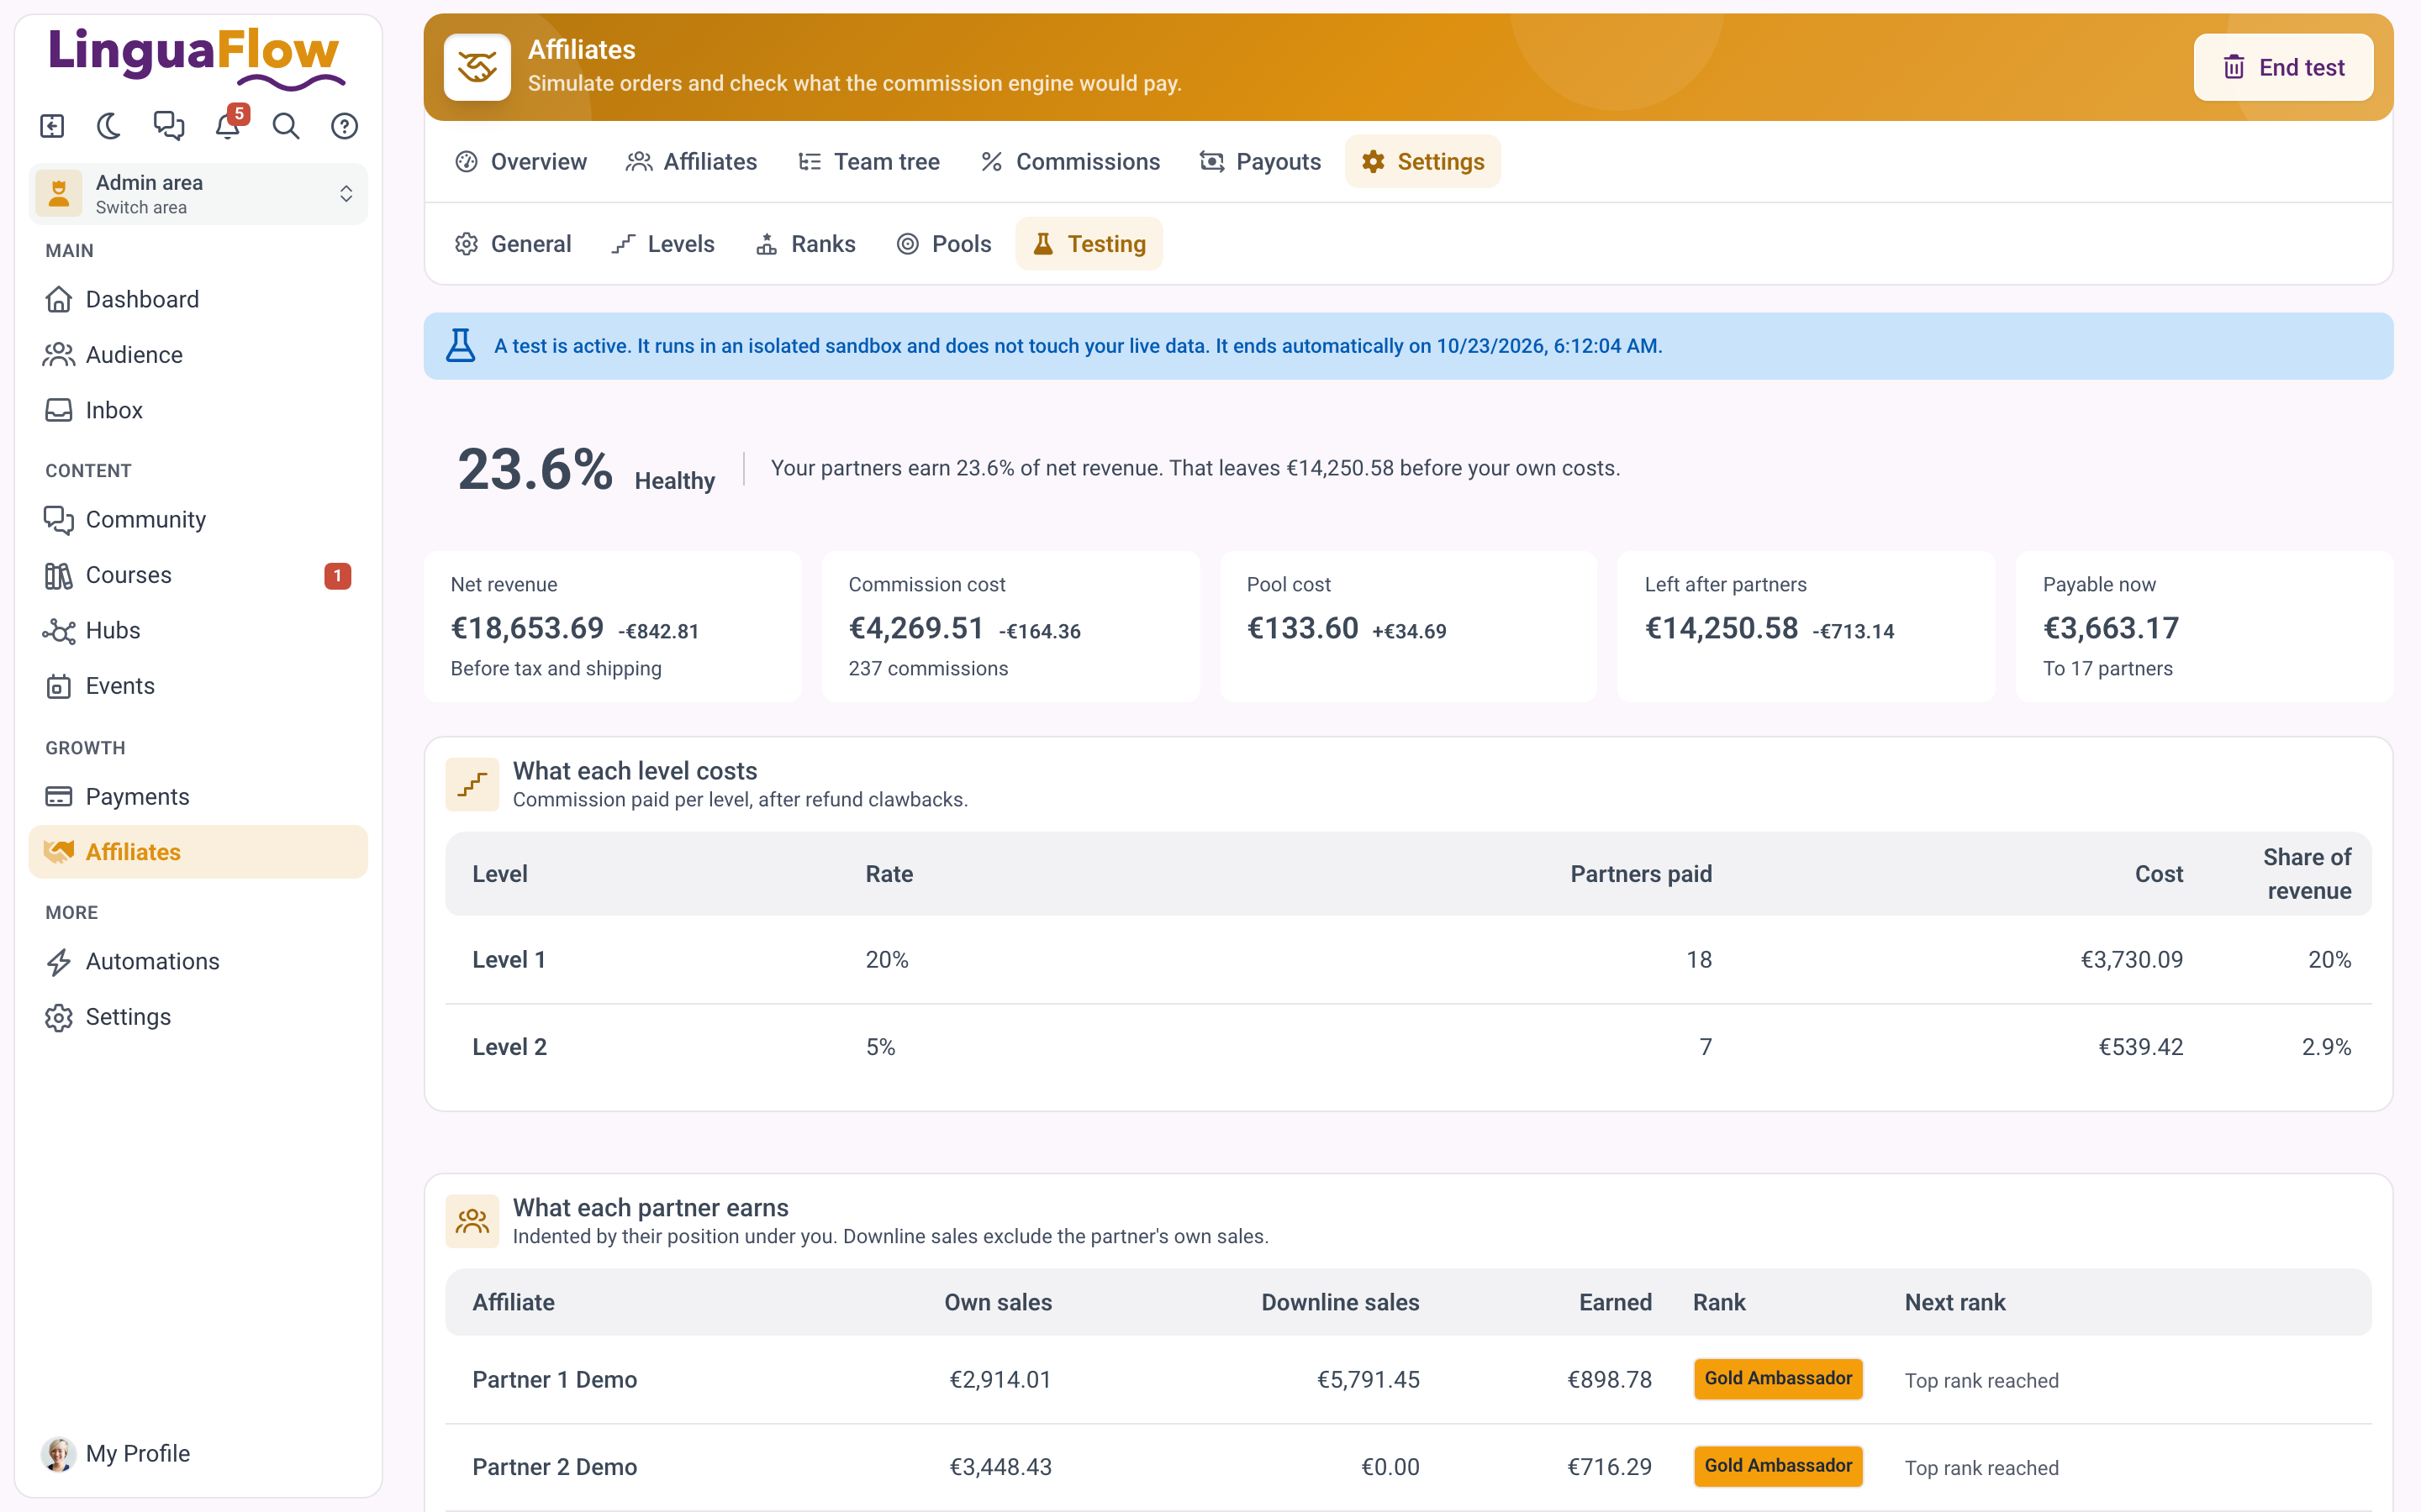
Task: Open sidebar Settings item
Action: pos(198,1017)
